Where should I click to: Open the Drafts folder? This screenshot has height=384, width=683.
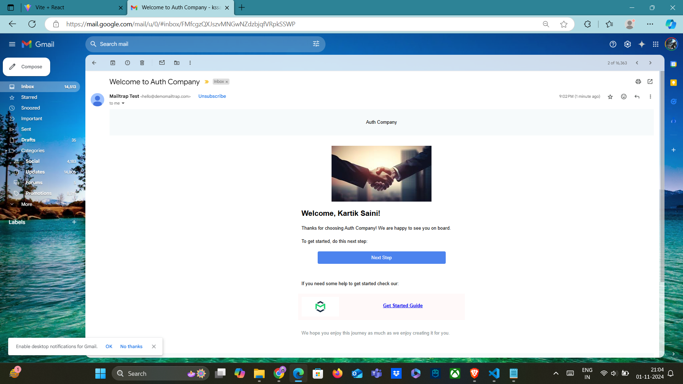pyautogui.click(x=40, y=140)
